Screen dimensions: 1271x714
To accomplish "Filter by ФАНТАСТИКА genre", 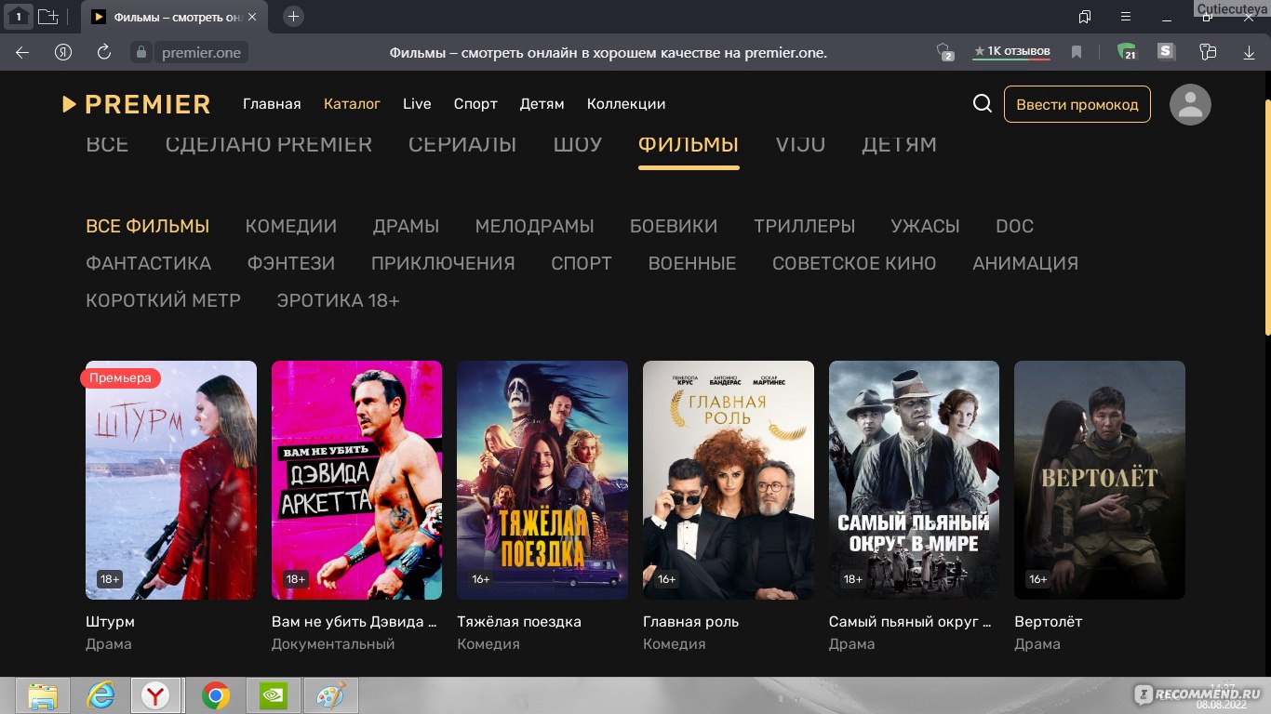I will 149,263.
